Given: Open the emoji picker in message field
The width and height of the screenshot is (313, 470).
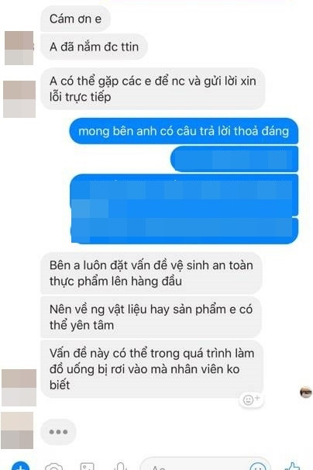Looking at the screenshot, I should coord(257,467).
